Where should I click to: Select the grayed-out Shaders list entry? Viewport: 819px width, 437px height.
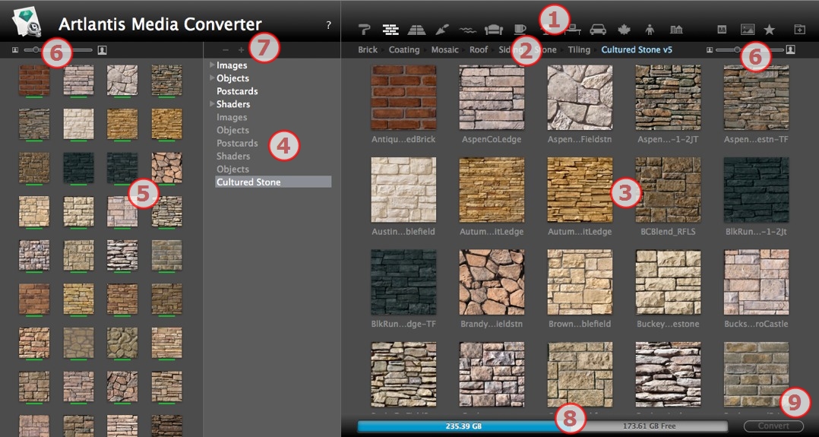click(x=233, y=156)
